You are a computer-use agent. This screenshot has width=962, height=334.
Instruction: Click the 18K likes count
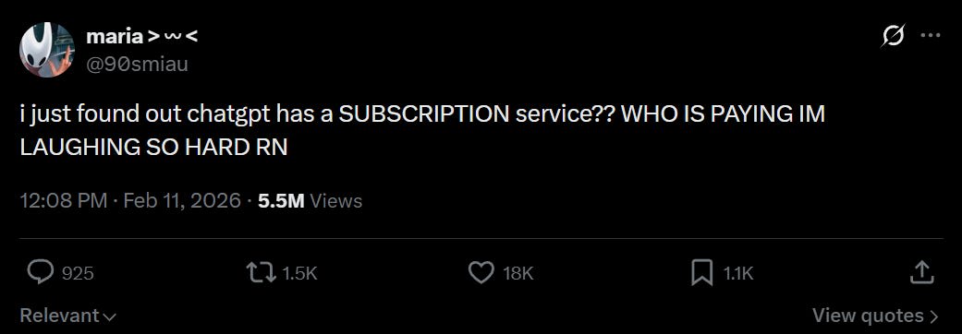(x=518, y=273)
